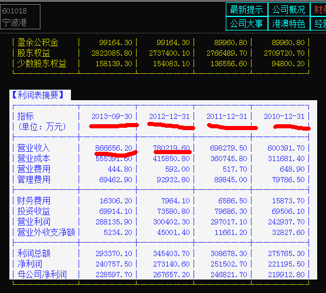Select investment income value 79686.30
Image resolution: width=326 pixels, height=293 pixels.
click(x=231, y=212)
